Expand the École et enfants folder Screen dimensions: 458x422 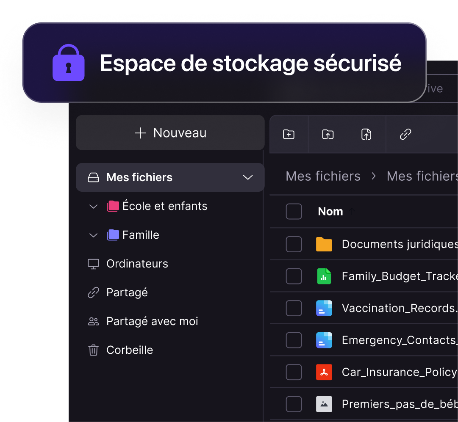click(93, 207)
